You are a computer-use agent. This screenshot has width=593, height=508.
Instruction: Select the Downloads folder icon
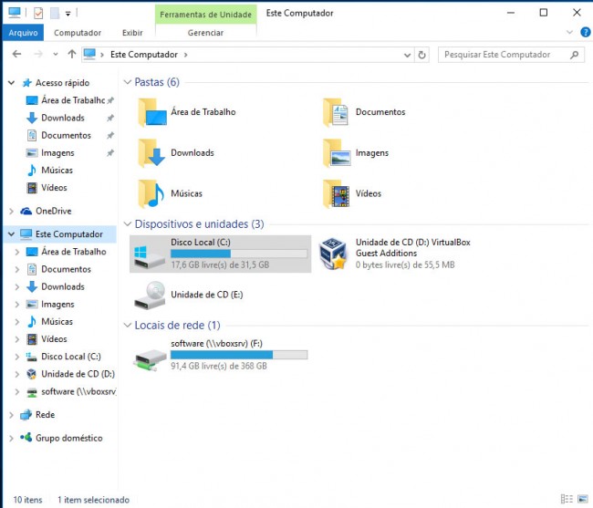point(152,152)
